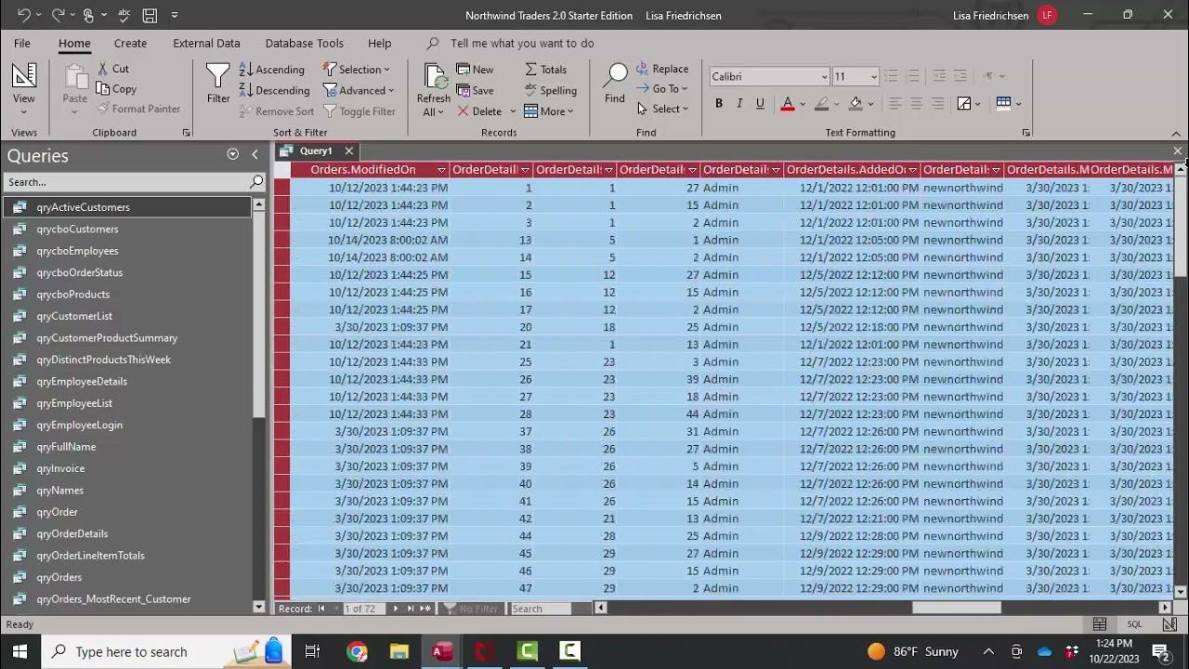Run the Spelling check
The width and height of the screenshot is (1189, 669).
(x=550, y=91)
